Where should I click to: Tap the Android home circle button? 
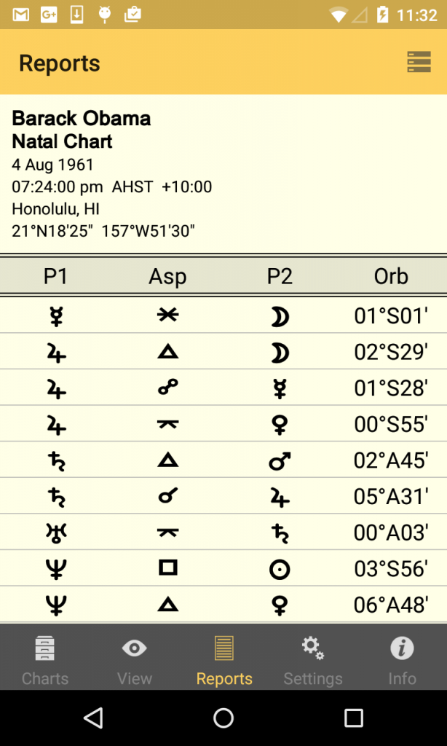(223, 718)
